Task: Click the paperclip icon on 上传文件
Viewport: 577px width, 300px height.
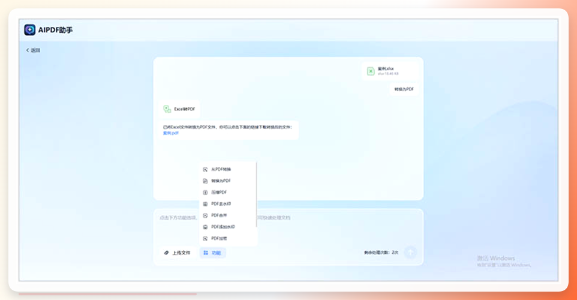Action: tap(166, 253)
